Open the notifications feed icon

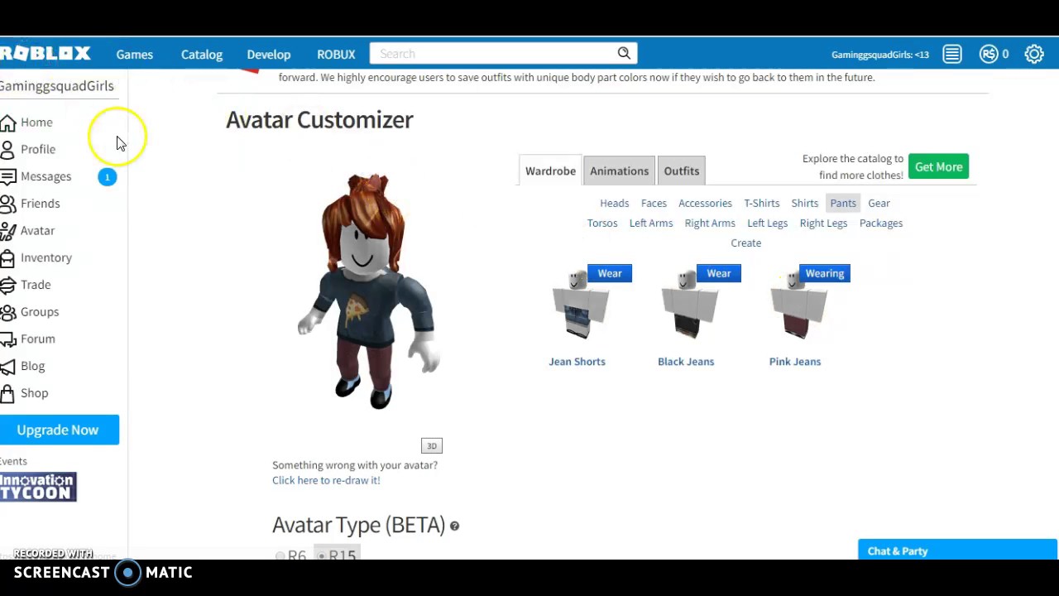952,54
